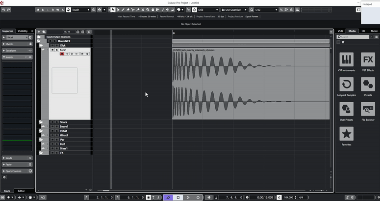
Task: Open the 1/32 quantize preset dropdown
Action: click(266, 10)
